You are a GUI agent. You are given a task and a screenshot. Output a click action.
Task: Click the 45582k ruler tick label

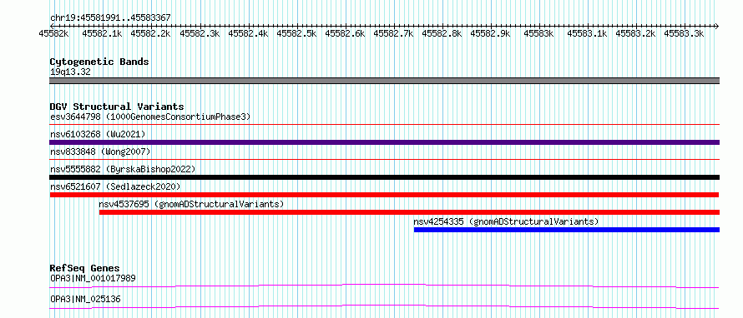coord(53,34)
